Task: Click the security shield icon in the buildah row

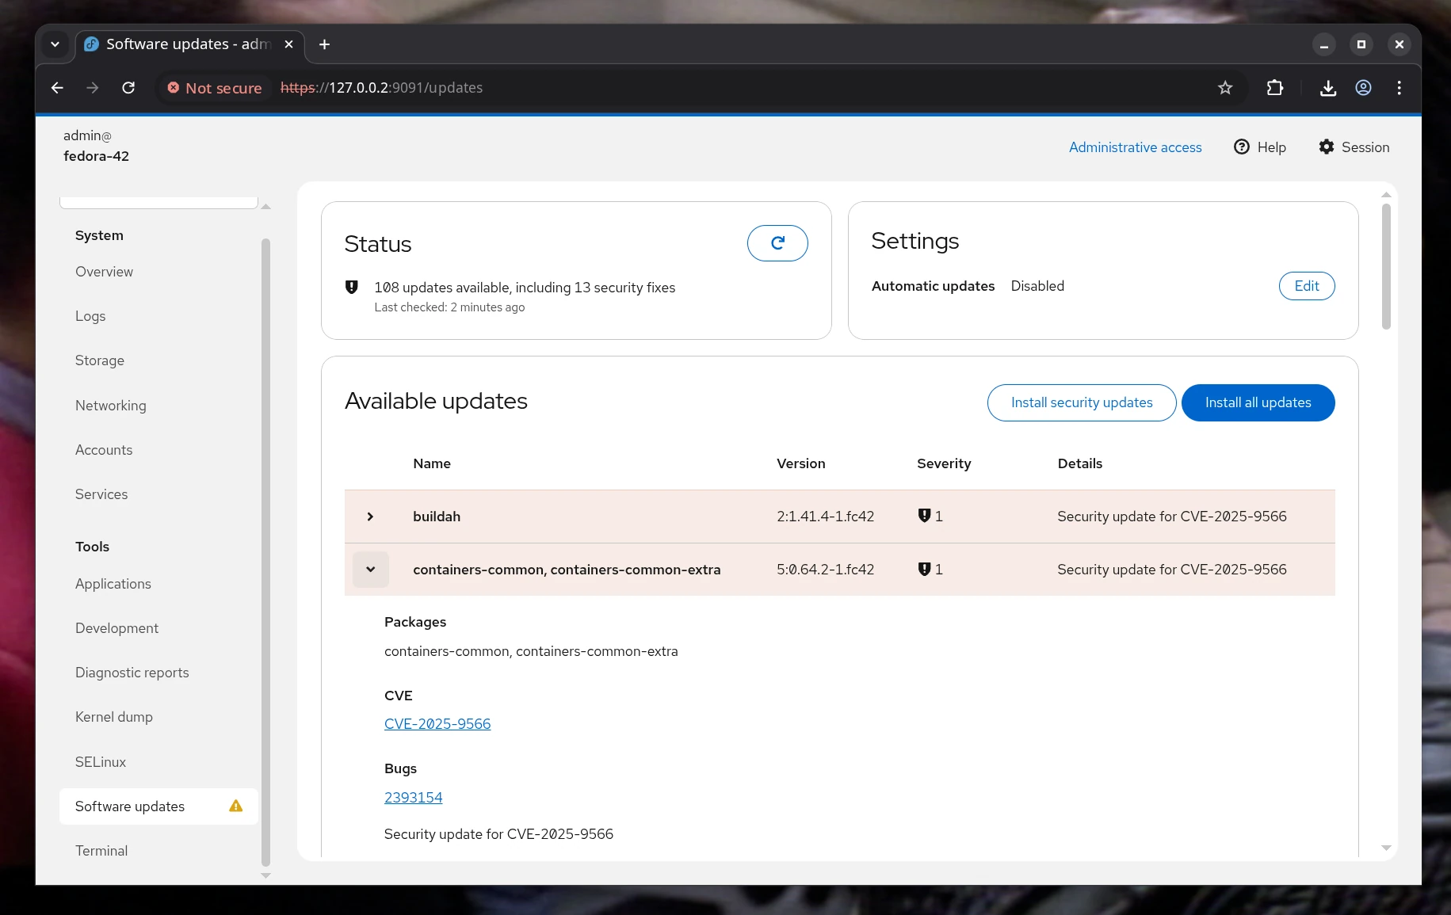Action: click(923, 515)
